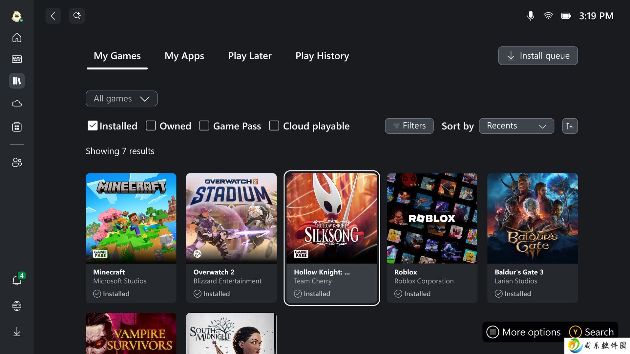The width and height of the screenshot is (630, 354).
Task: Open the Home icon in sidebar
Action: (17, 38)
